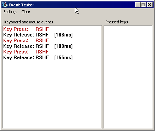Open the Settings menu
Screen dimensions: 155x131
click(10, 12)
